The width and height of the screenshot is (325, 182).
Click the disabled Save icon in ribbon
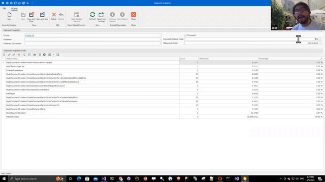point(23,15)
